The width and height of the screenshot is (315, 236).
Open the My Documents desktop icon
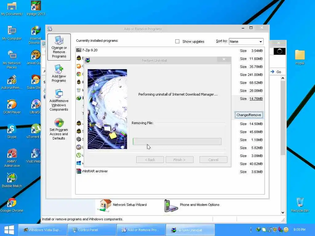click(x=12, y=8)
